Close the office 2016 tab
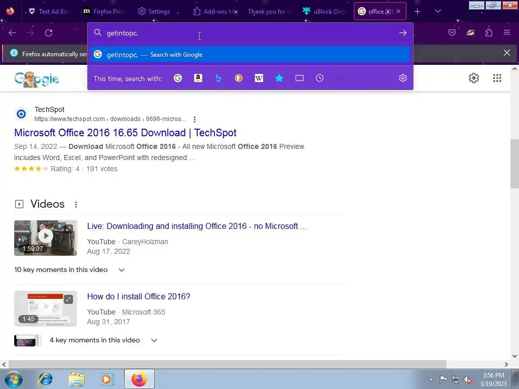The image size is (519, 389). (x=398, y=11)
